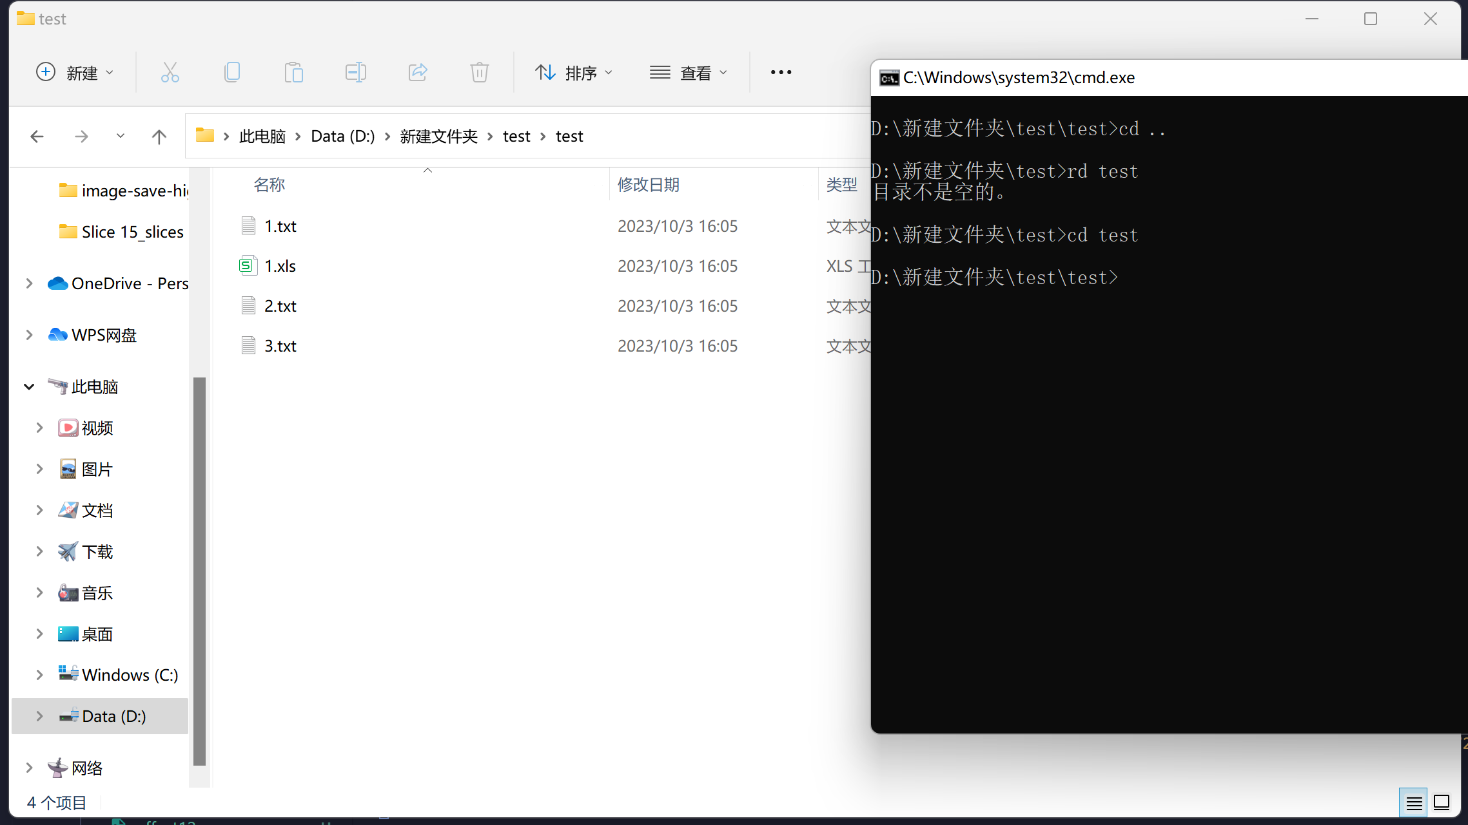Screen dimensions: 1468x825
Task: Click the more options menu
Action: pyautogui.click(x=783, y=71)
